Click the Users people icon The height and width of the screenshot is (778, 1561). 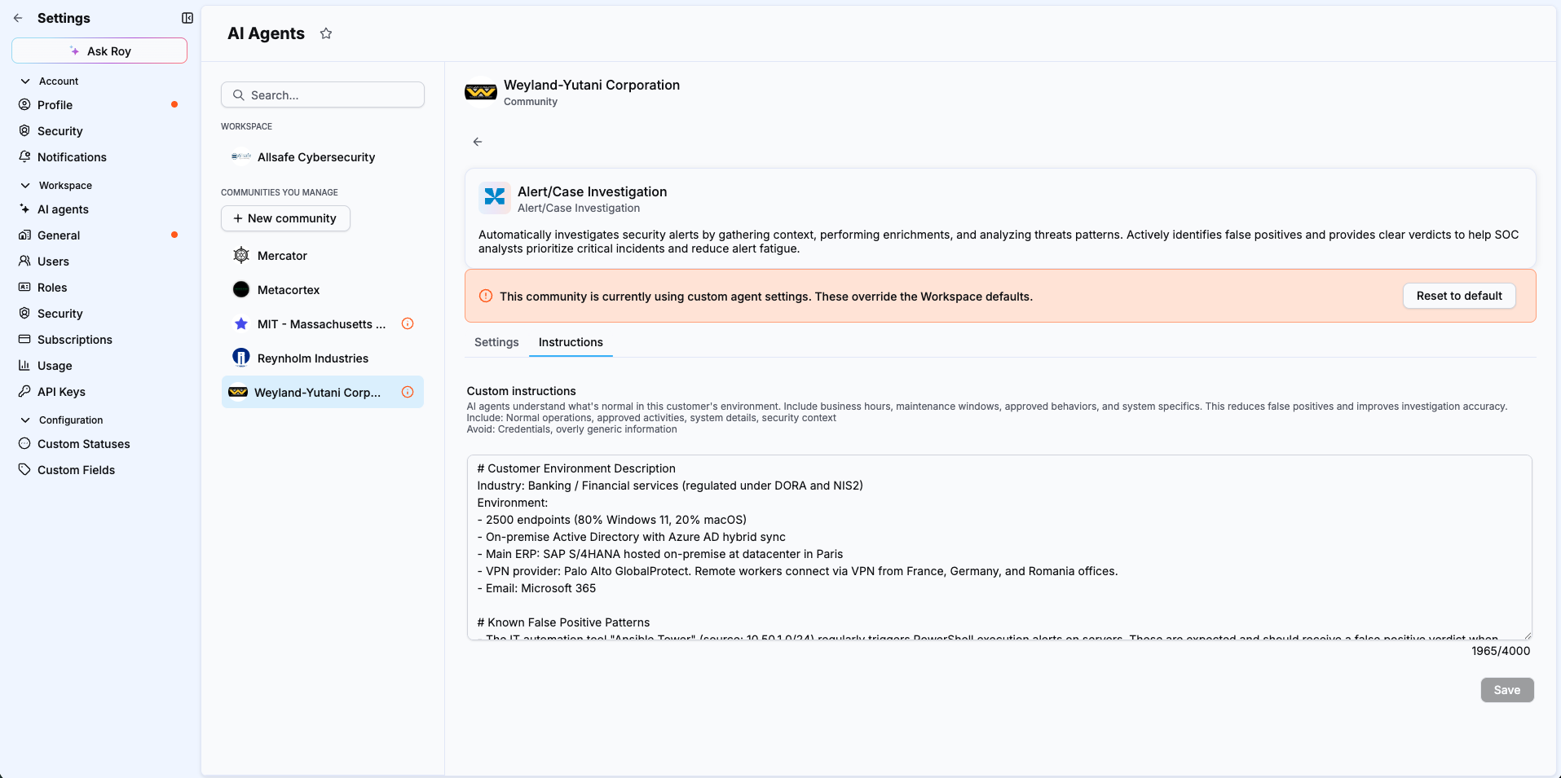(24, 262)
